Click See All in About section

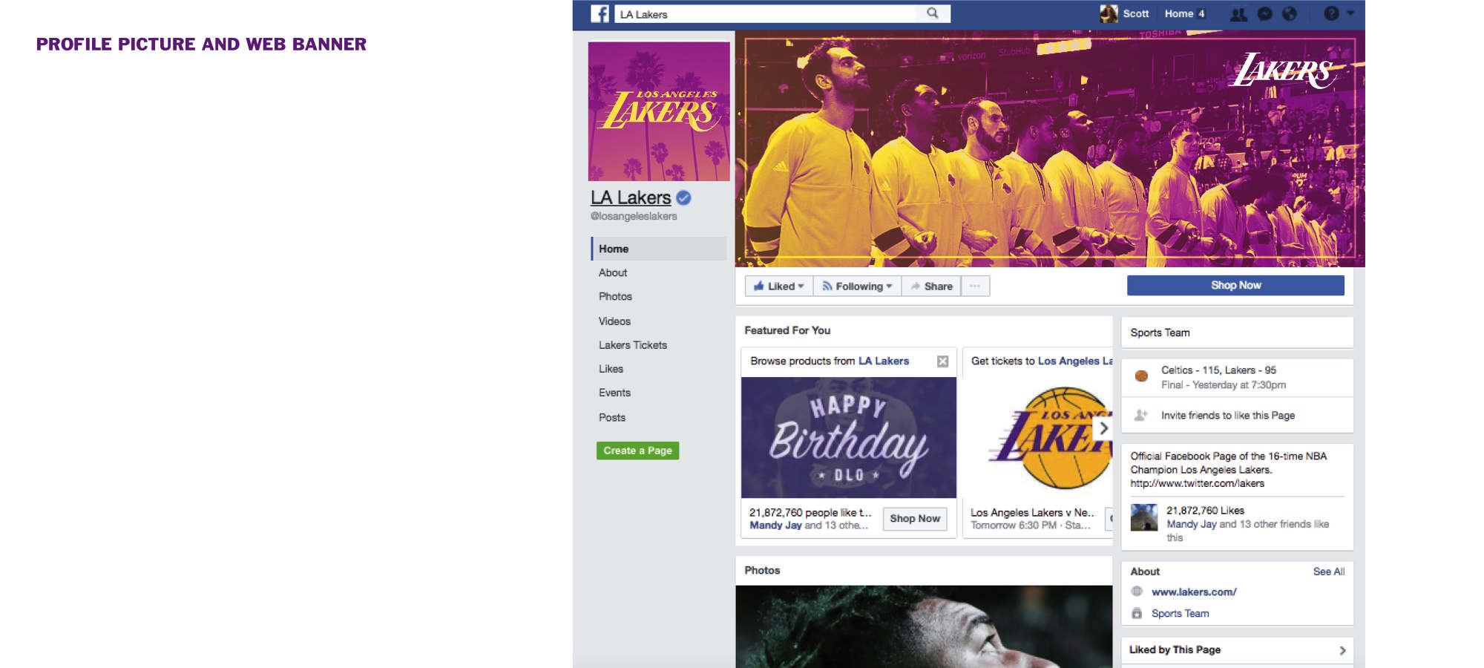pyautogui.click(x=1328, y=572)
